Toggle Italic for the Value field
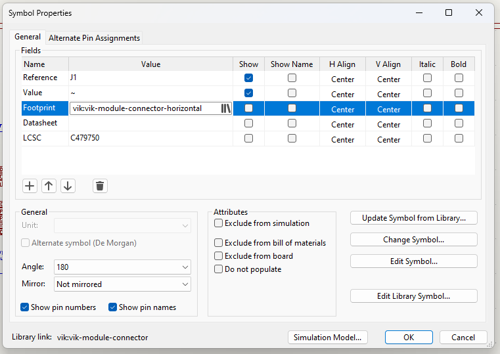 427,93
